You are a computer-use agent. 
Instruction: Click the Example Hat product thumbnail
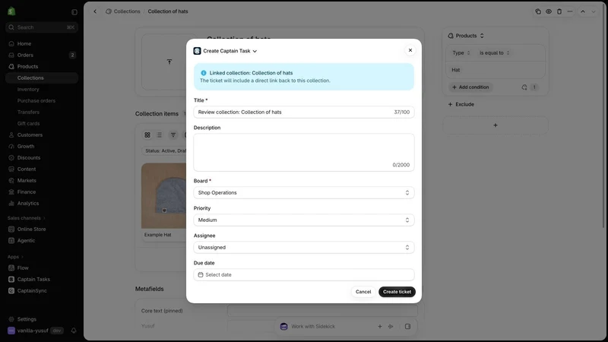[x=163, y=196]
